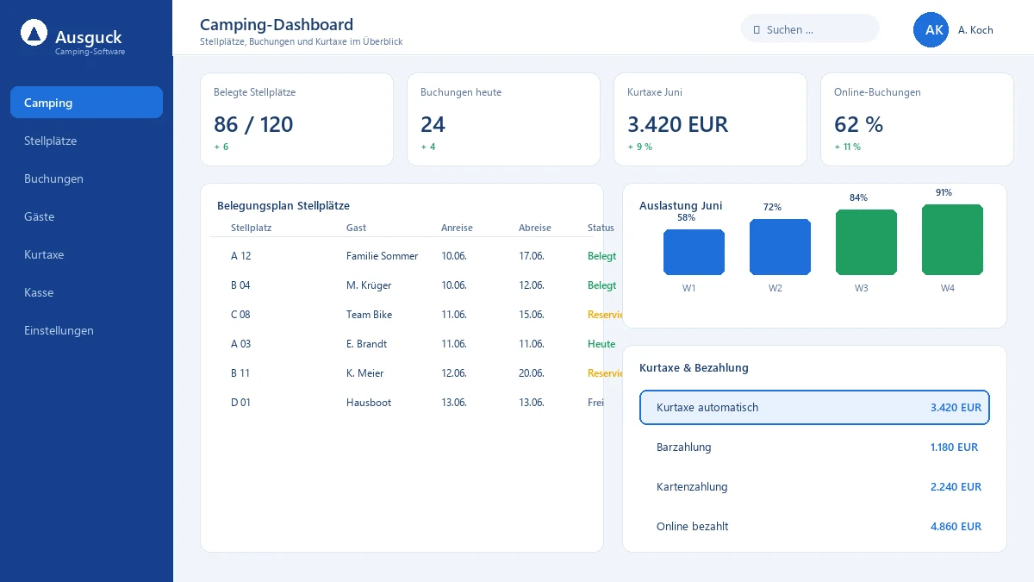Click the Anreise column header
The height and width of the screenshot is (582, 1034).
tap(457, 228)
